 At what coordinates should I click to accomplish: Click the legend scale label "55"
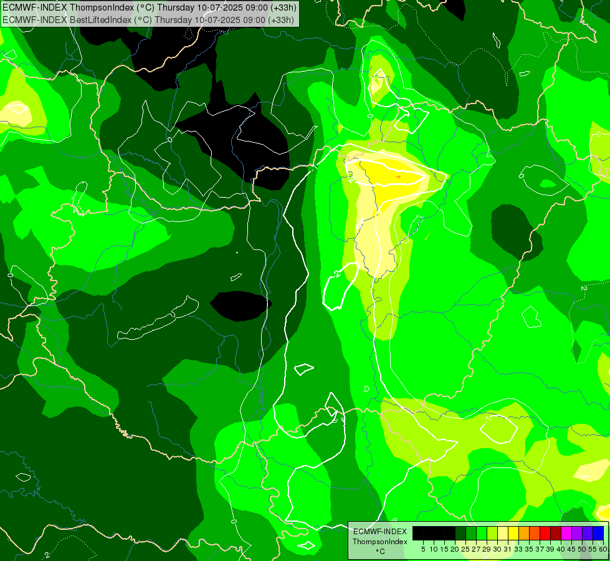(593, 549)
